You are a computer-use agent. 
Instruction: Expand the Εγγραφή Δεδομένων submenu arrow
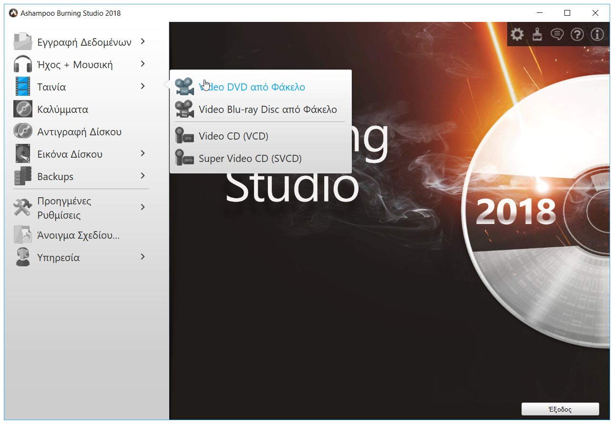point(143,41)
